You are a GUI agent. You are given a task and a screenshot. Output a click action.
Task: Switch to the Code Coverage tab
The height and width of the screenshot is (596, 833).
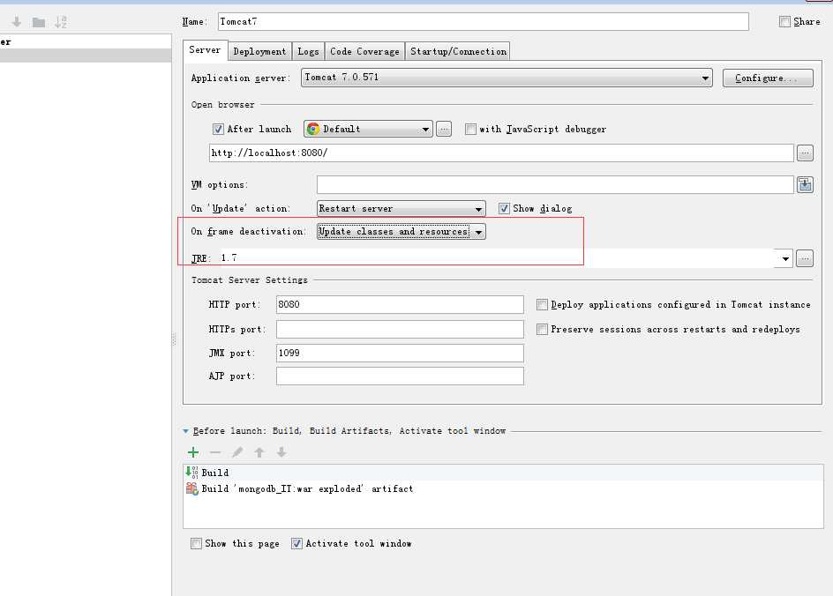[364, 51]
